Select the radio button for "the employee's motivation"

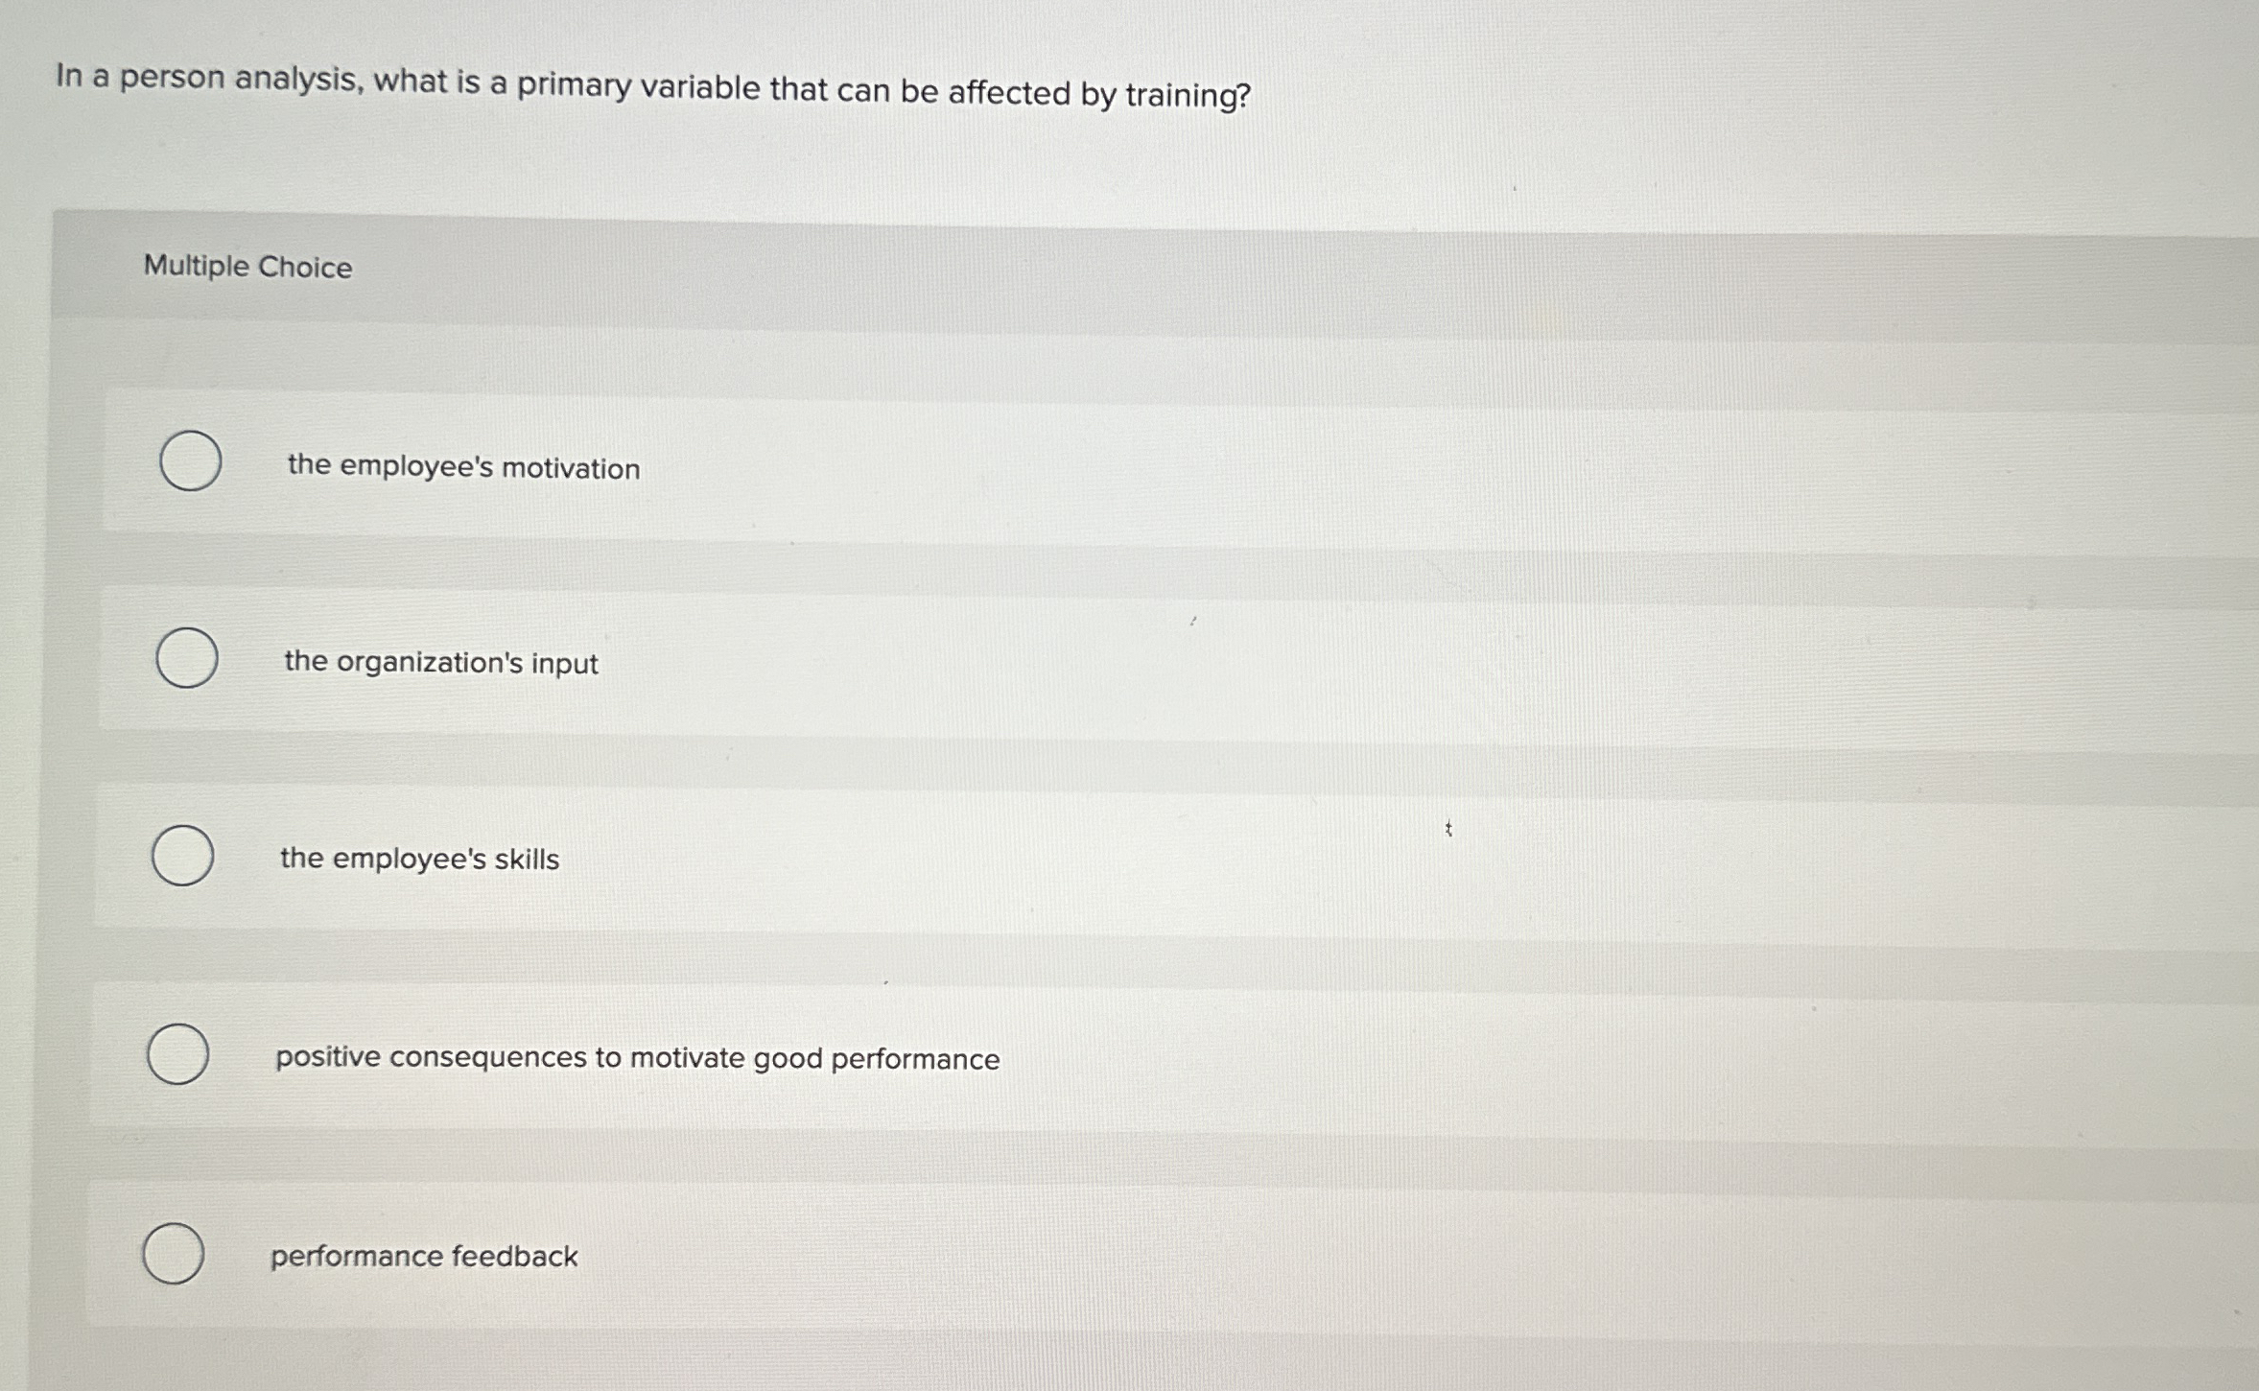(x=189, y=461)
